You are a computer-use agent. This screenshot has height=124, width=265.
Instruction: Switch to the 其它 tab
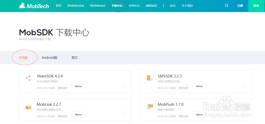(x=75, y=58)
